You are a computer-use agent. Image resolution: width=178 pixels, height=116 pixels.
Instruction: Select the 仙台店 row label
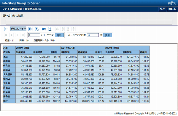coord(9,66)
